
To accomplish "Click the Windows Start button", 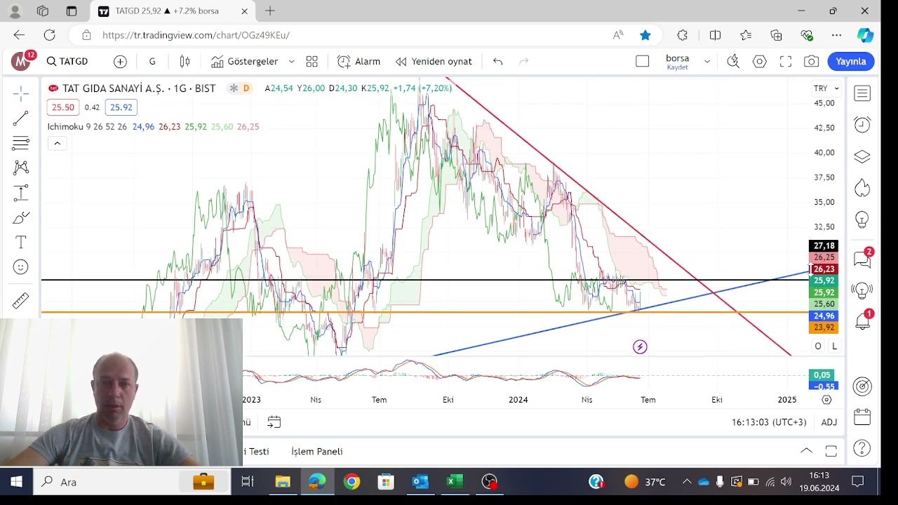I will pyautogui.click(x=16, y=482).
